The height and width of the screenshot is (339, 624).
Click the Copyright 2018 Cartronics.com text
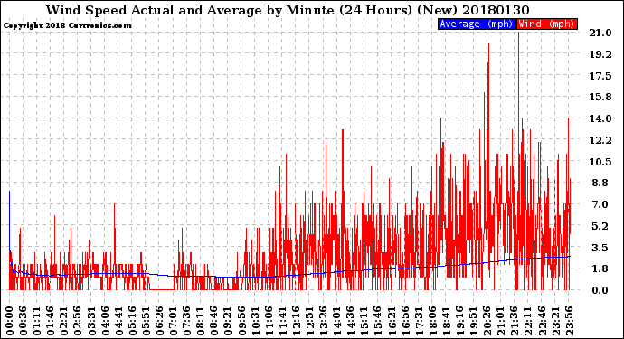(x=67, y=25)
